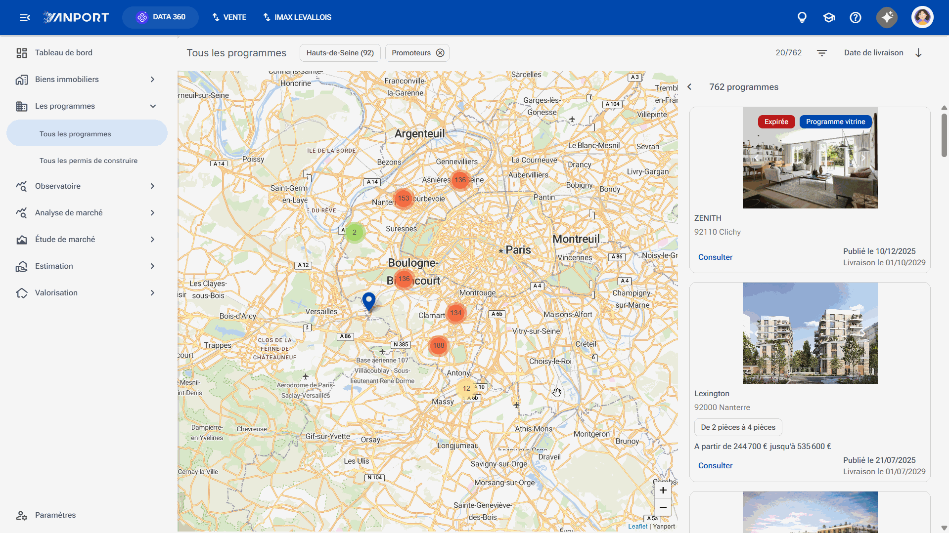This screenshot has width=949, height=533.
Task: Expand Analyse de marché chevron
Action: click(x=152, y=213)
